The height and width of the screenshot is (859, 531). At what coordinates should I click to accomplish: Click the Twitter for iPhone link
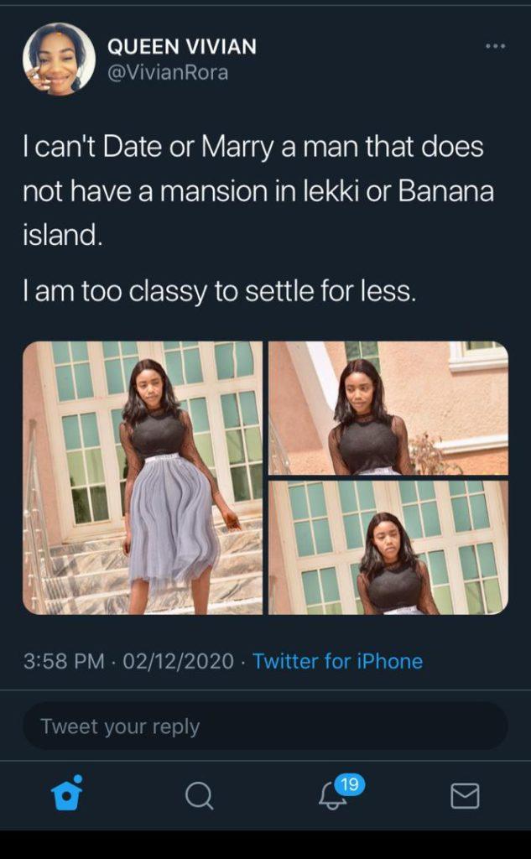[337, 661]
